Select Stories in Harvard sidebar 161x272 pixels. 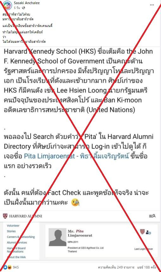click(11, 231)
